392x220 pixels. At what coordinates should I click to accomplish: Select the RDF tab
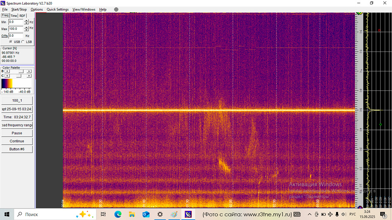[x=22, y=16]
